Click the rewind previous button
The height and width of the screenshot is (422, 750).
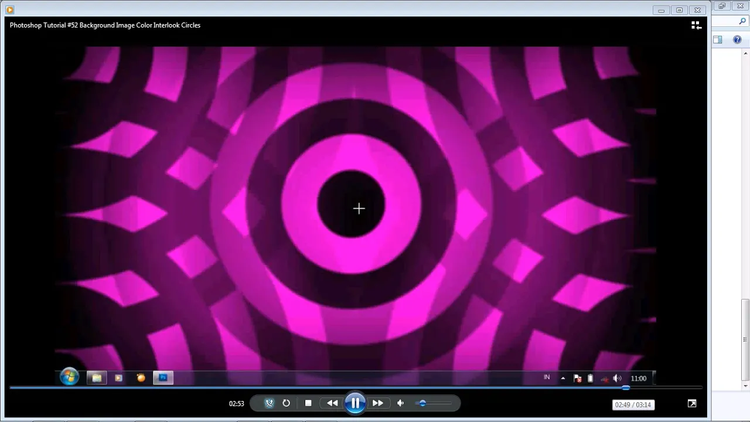tap(332, 403)
